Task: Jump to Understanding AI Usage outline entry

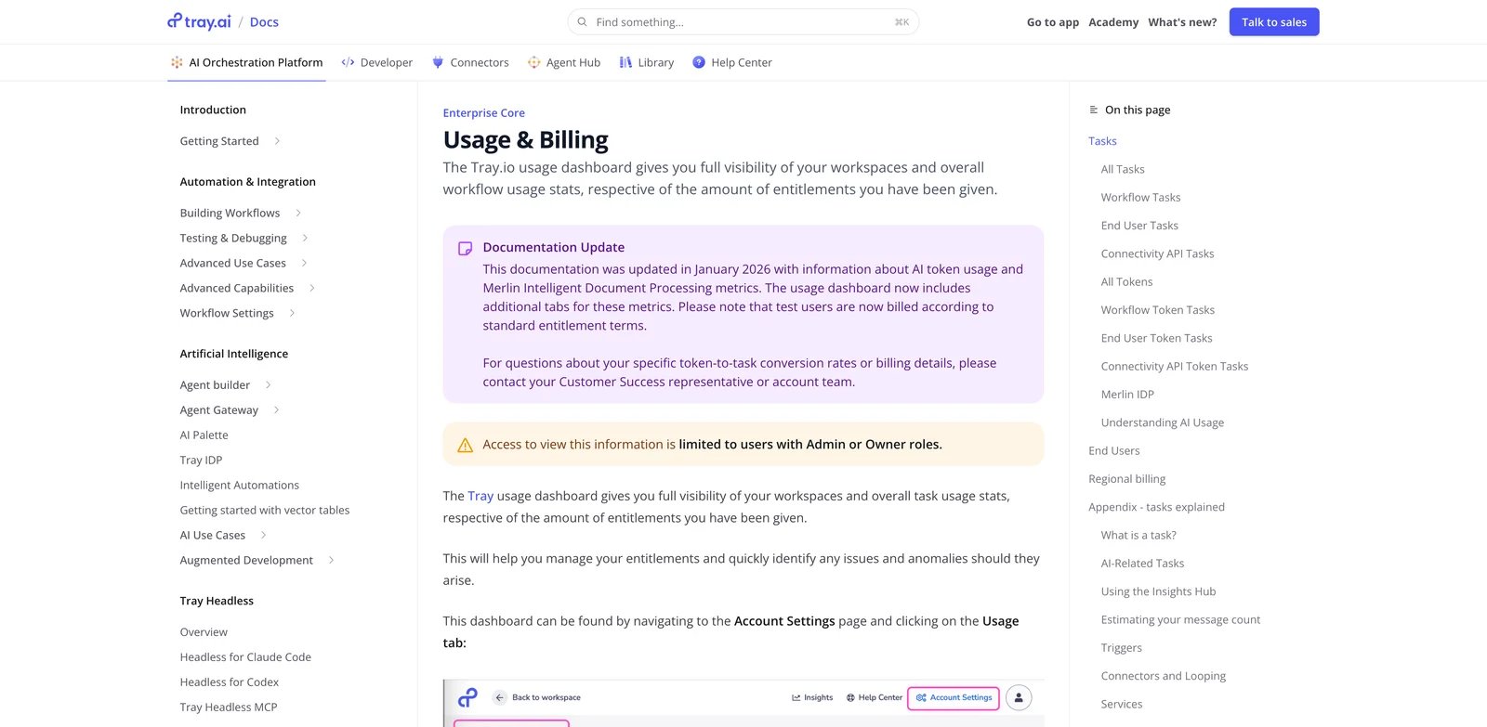Action: 1162,422
